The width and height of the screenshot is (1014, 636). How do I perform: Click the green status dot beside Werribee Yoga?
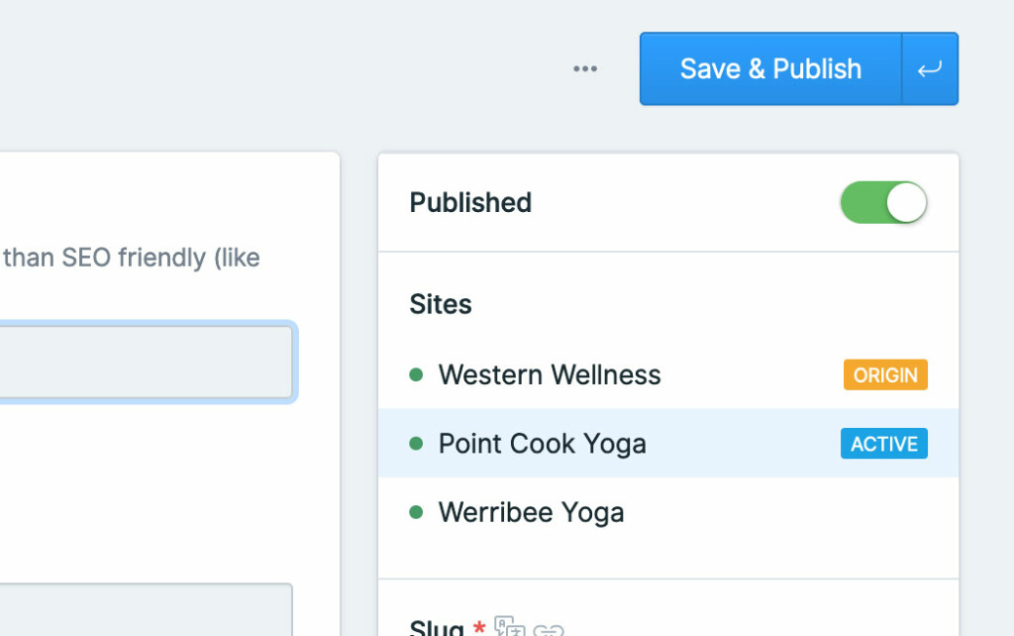pyautogui.click(x=416, y=512)
